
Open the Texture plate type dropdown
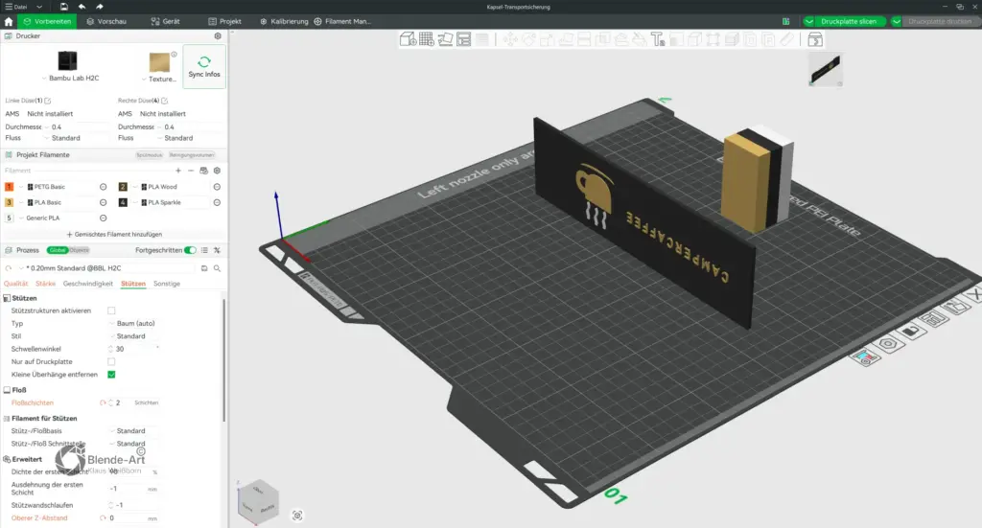click(159, 79)
